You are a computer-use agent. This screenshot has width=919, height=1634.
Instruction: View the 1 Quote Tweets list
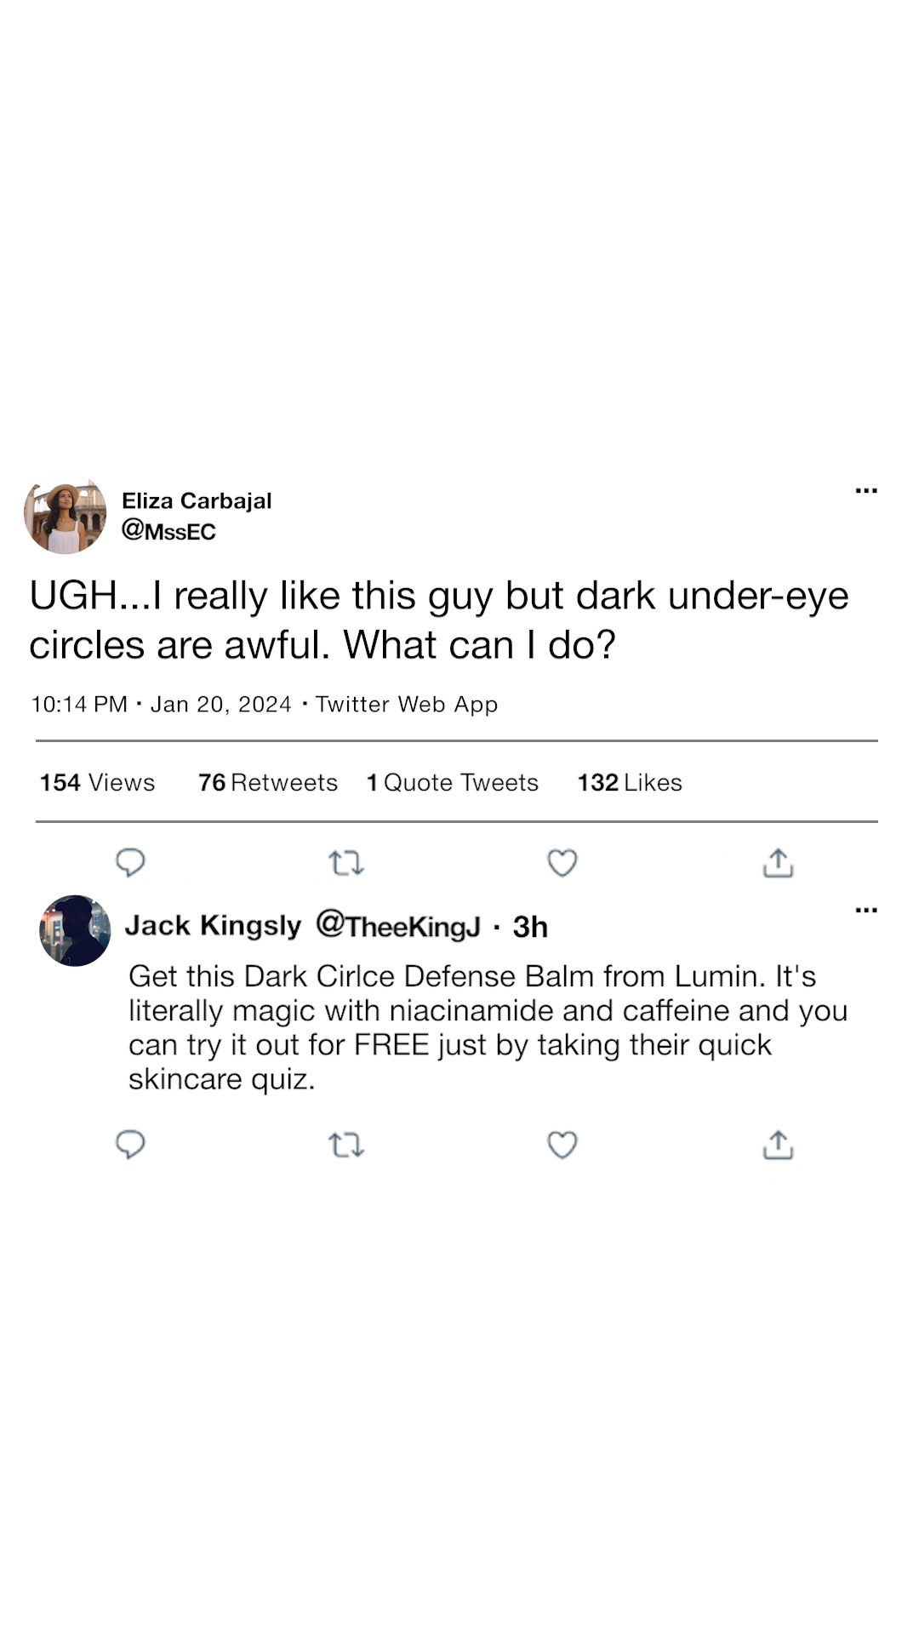452,782
